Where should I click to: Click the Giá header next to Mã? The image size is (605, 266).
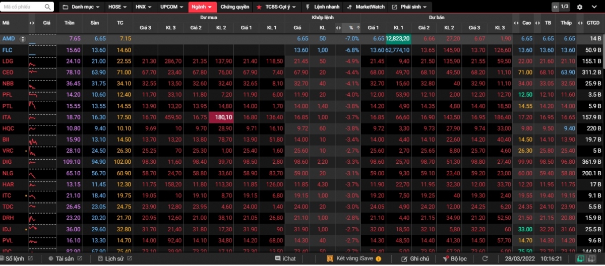pos(46,23)
